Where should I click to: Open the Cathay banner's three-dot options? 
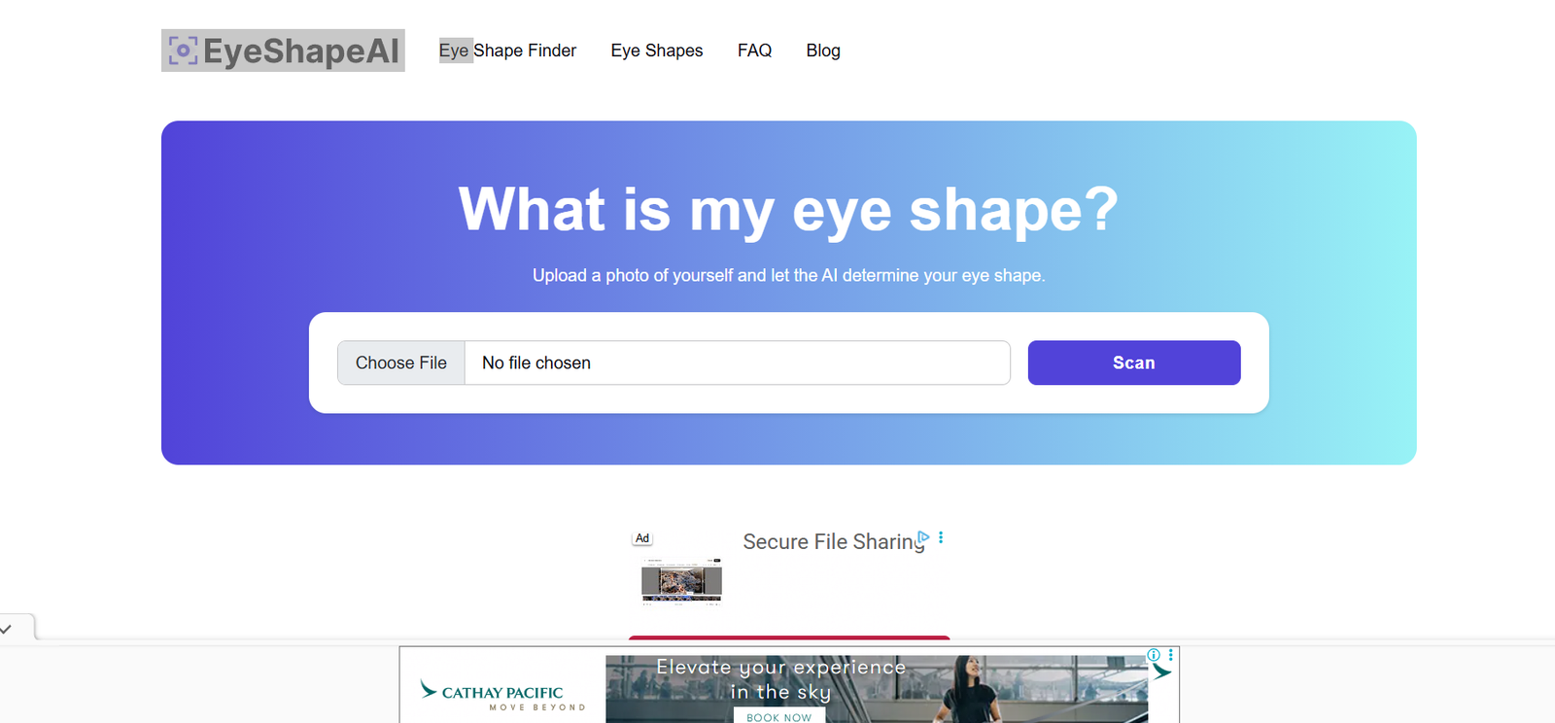pos(1171,655)
